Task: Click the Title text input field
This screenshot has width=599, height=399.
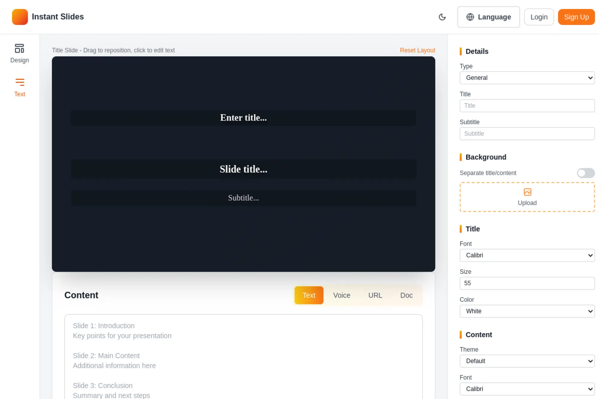Action: click(527, 106)
